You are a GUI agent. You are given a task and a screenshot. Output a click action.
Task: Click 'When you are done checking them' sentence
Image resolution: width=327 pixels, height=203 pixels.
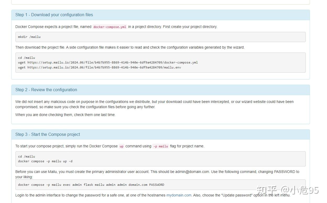[65, 115]
